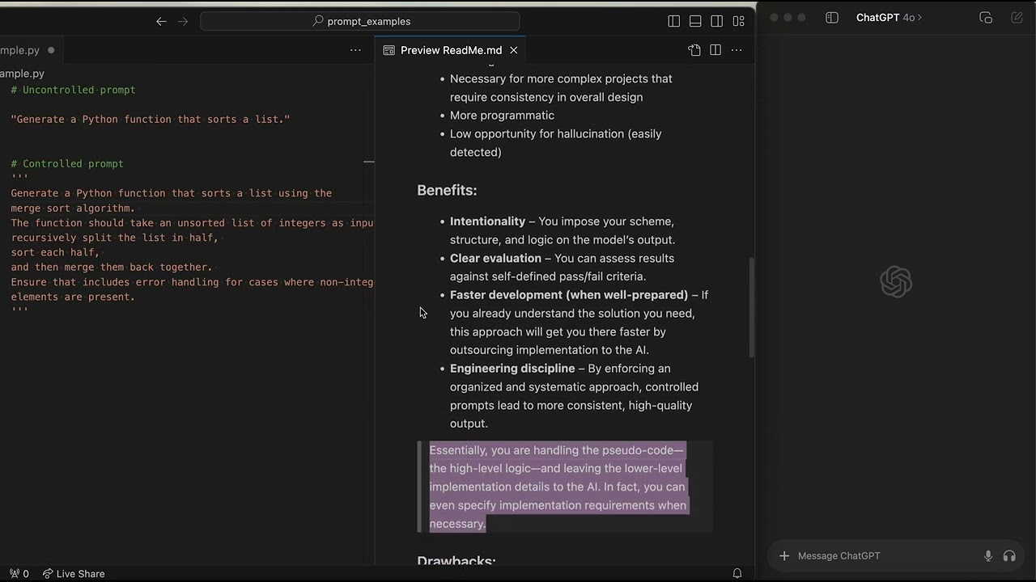Screen dimensions: 1036x582
Task: Open the prompt_examples search bar
Action: pyautogui.click(x=360, y=22)
